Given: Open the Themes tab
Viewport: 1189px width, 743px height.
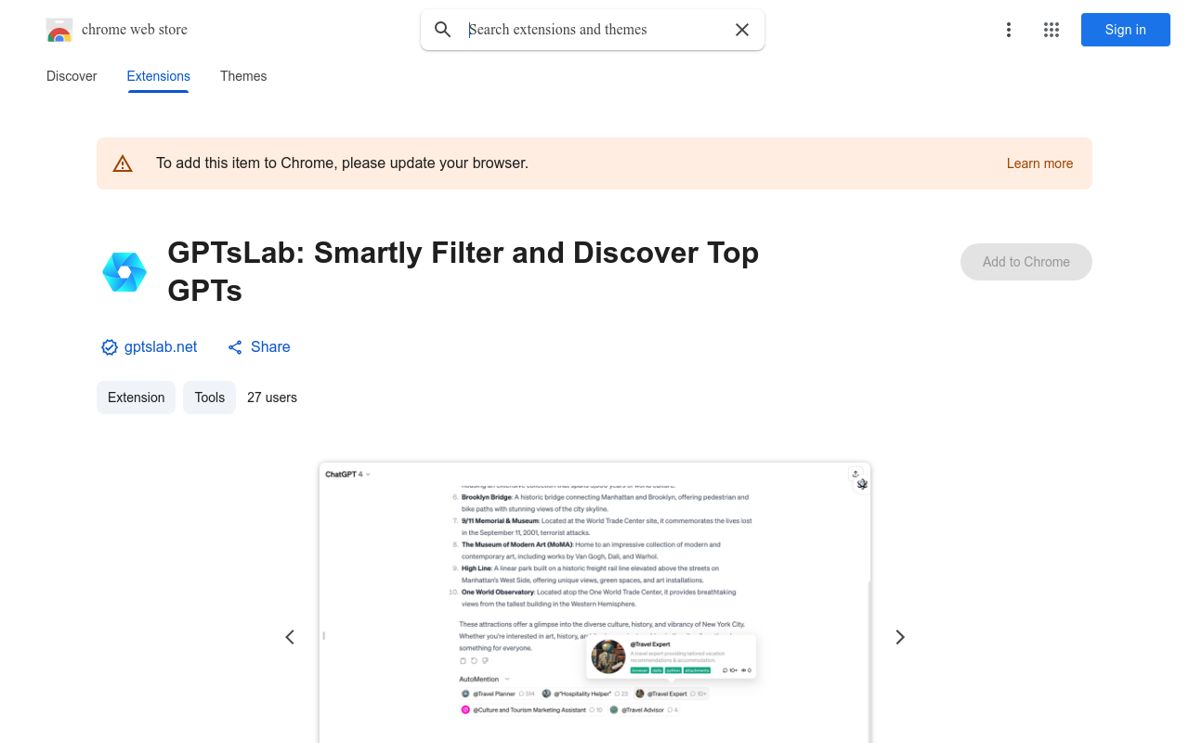Looking at the screenshot, I should tap(243, 76).
